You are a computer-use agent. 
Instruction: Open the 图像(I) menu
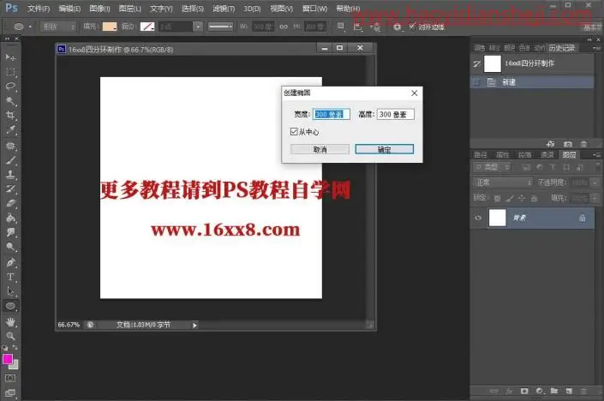pyautogui.click(x=99, y=9)
